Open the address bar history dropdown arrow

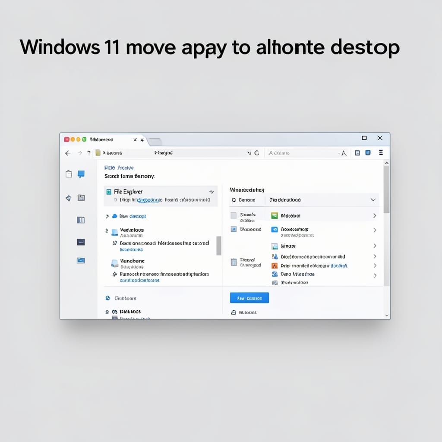tap(249, 153)
